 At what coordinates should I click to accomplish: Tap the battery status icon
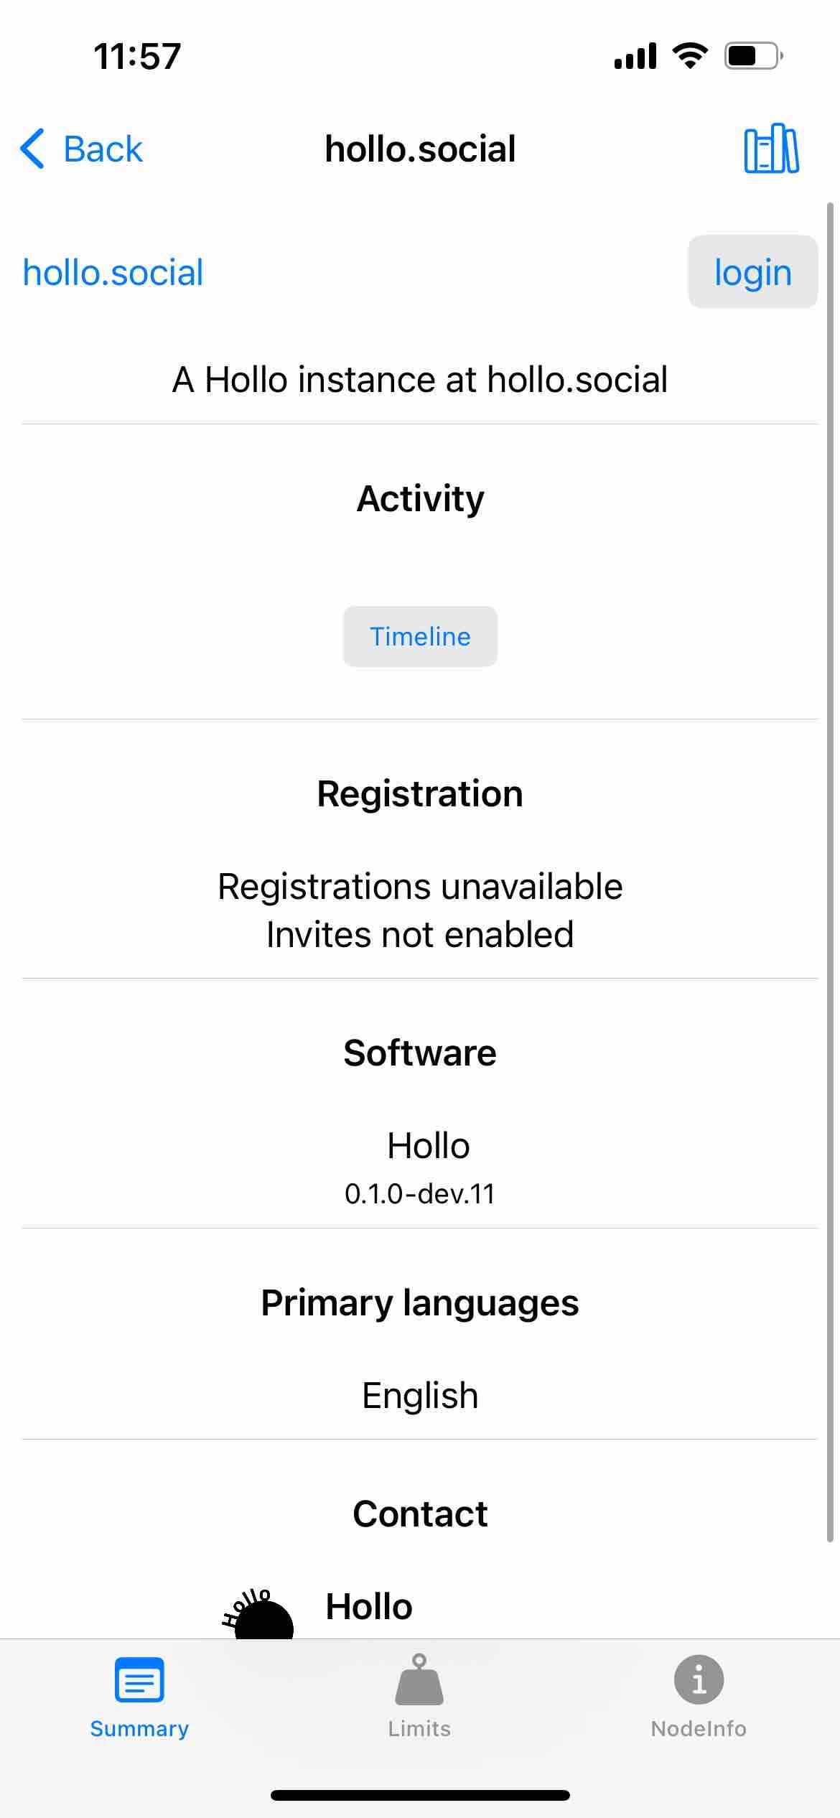[753, 55]
